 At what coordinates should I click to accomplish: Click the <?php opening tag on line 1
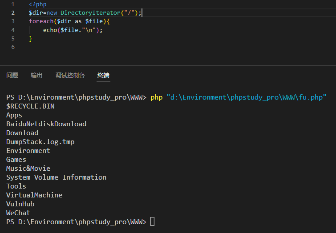pos(38,4)
